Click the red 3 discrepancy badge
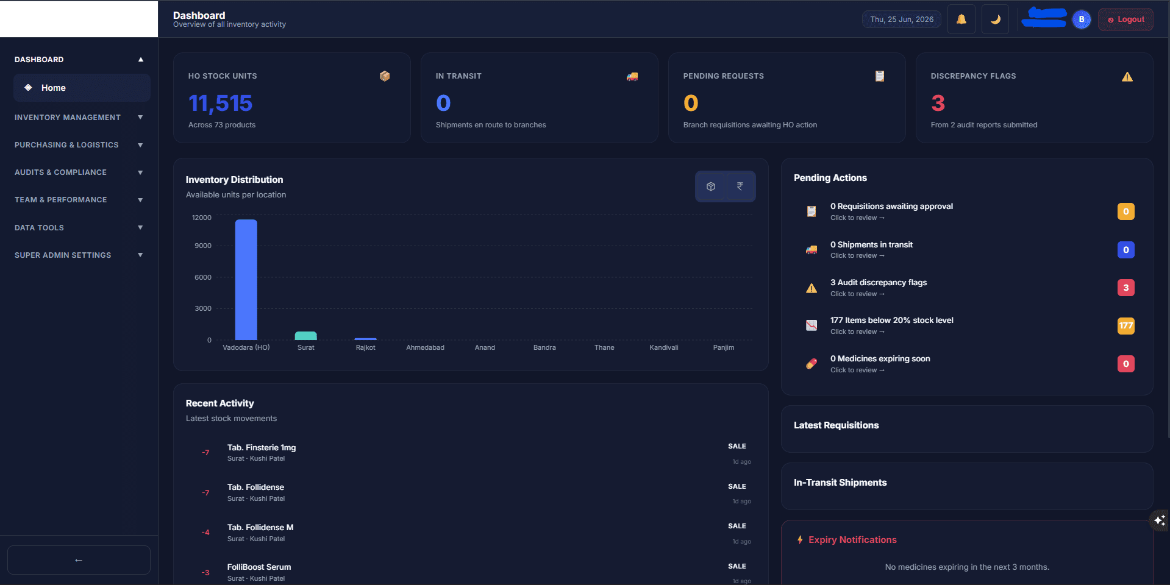The width and height of the screenshot is (1170, 585). coord(1126,288)
